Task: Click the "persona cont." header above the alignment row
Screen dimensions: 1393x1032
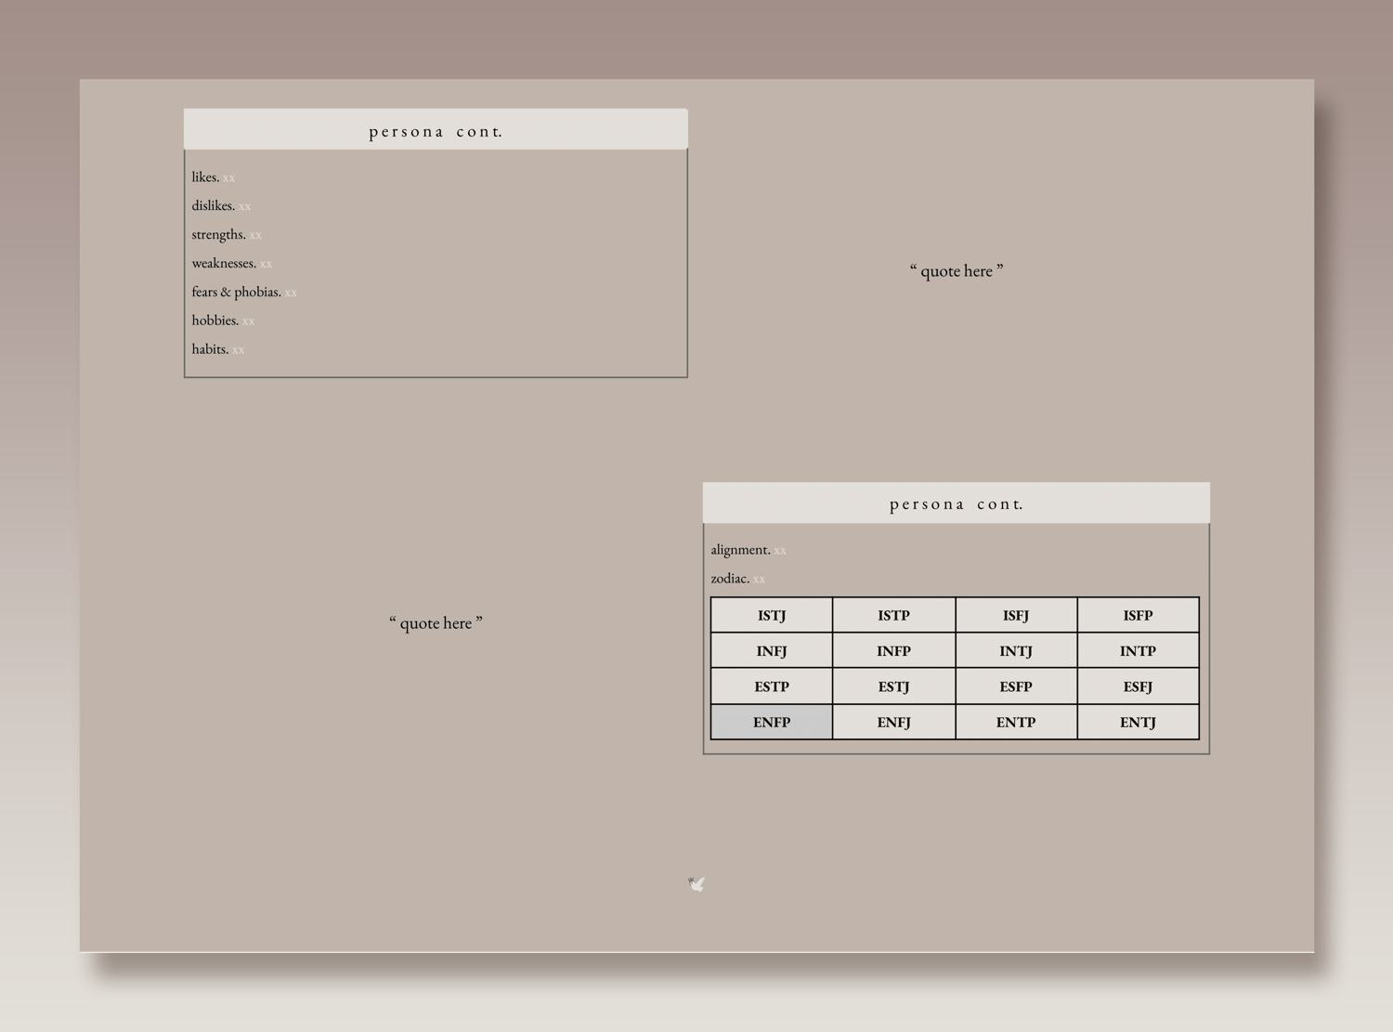Action: click(957, 503)
